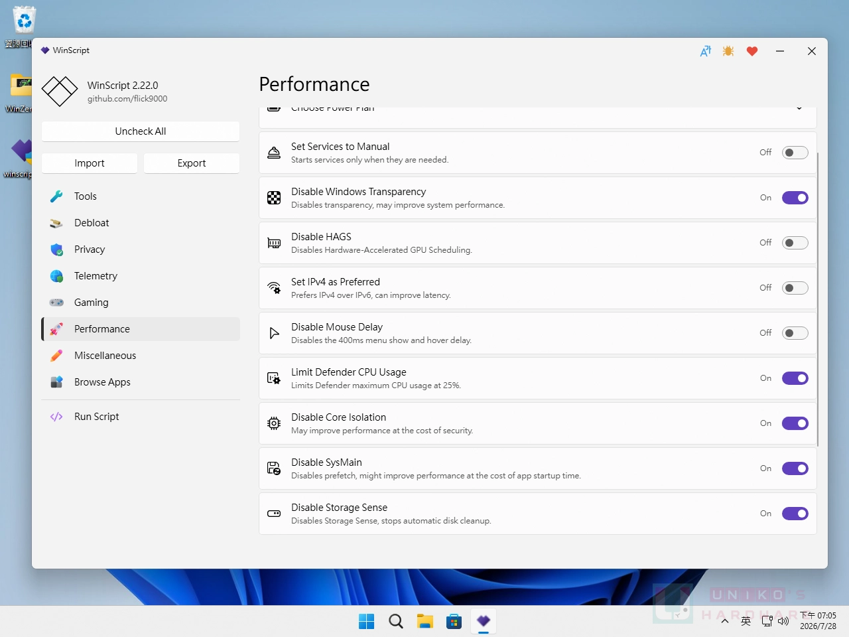The image size is (849, 637).
Task: Enable the Disable HAGS toggle
Action: pos(795,243)
